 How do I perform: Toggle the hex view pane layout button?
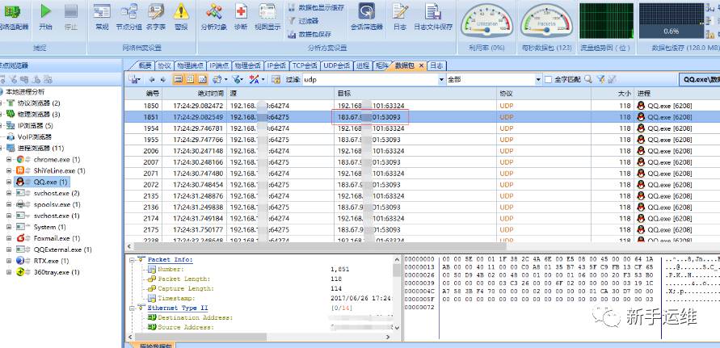click(202, 80)
